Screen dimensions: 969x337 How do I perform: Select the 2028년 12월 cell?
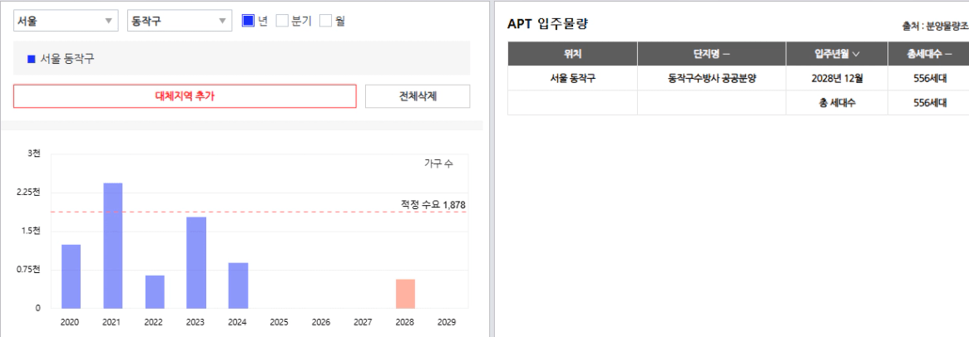tap(838, 78)
